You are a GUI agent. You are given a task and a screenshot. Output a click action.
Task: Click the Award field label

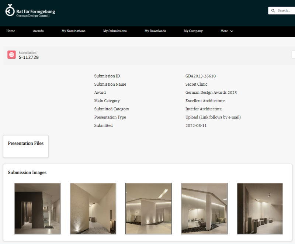(x=100, y=92)
